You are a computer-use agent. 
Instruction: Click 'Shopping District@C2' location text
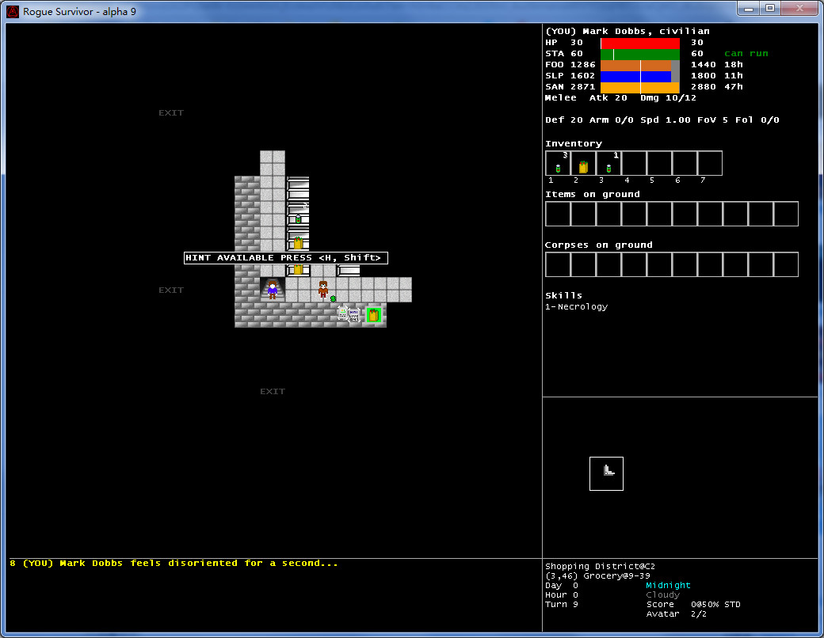click(x=600, y=566)
